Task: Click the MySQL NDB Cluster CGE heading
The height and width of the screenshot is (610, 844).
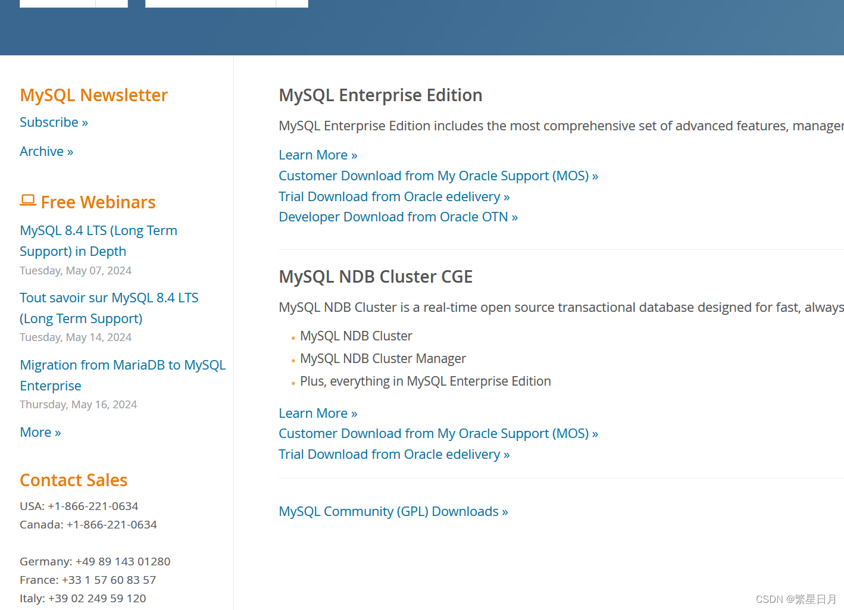Action: point(376,277)
